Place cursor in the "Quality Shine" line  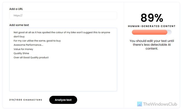click(21, 54)
